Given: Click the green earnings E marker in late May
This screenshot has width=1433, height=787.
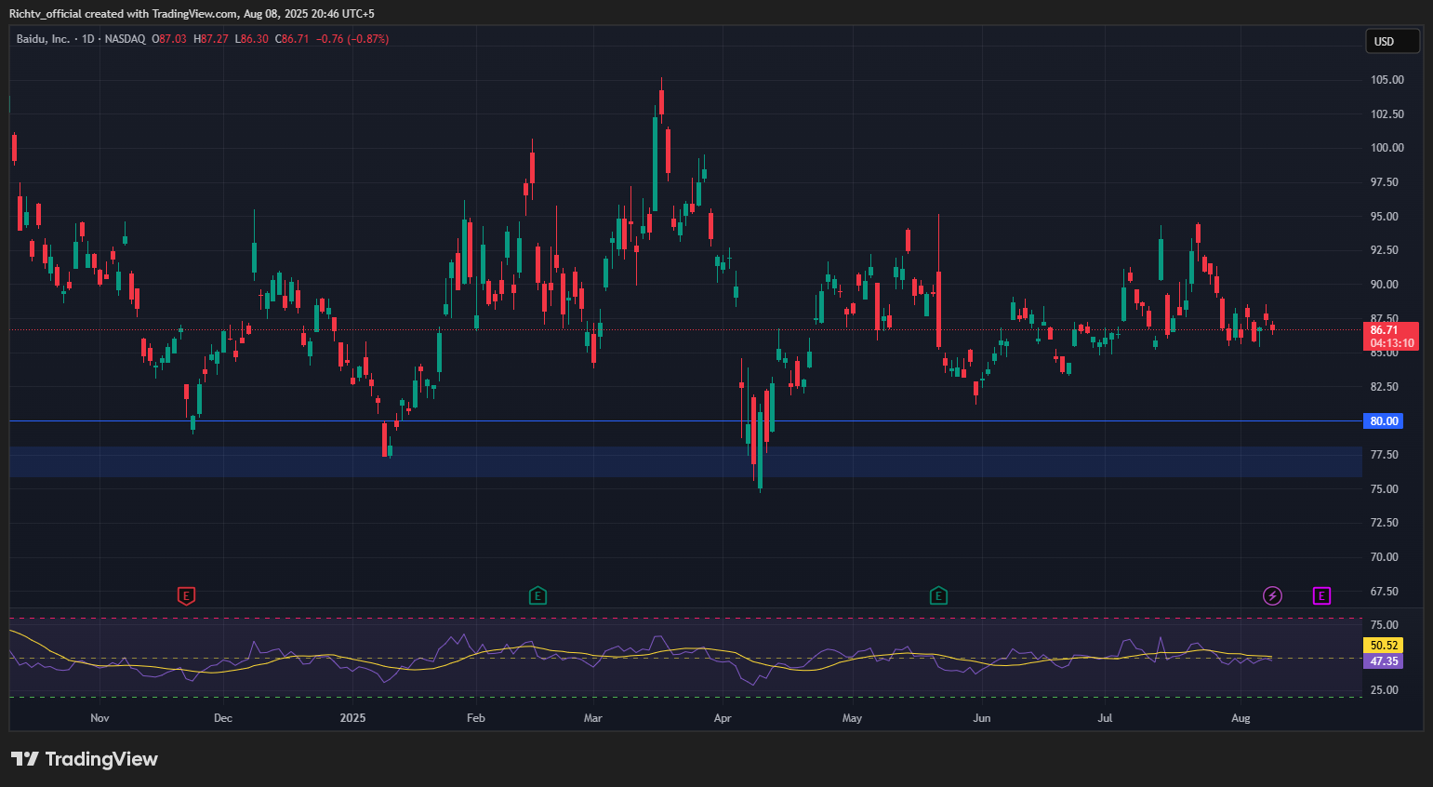Looking at the screenshot, I should (938, 595).
